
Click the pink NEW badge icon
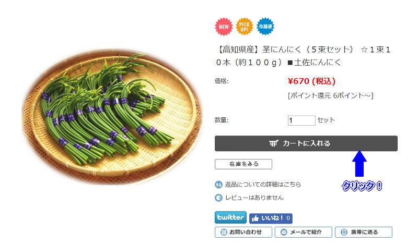pos(224,27)
